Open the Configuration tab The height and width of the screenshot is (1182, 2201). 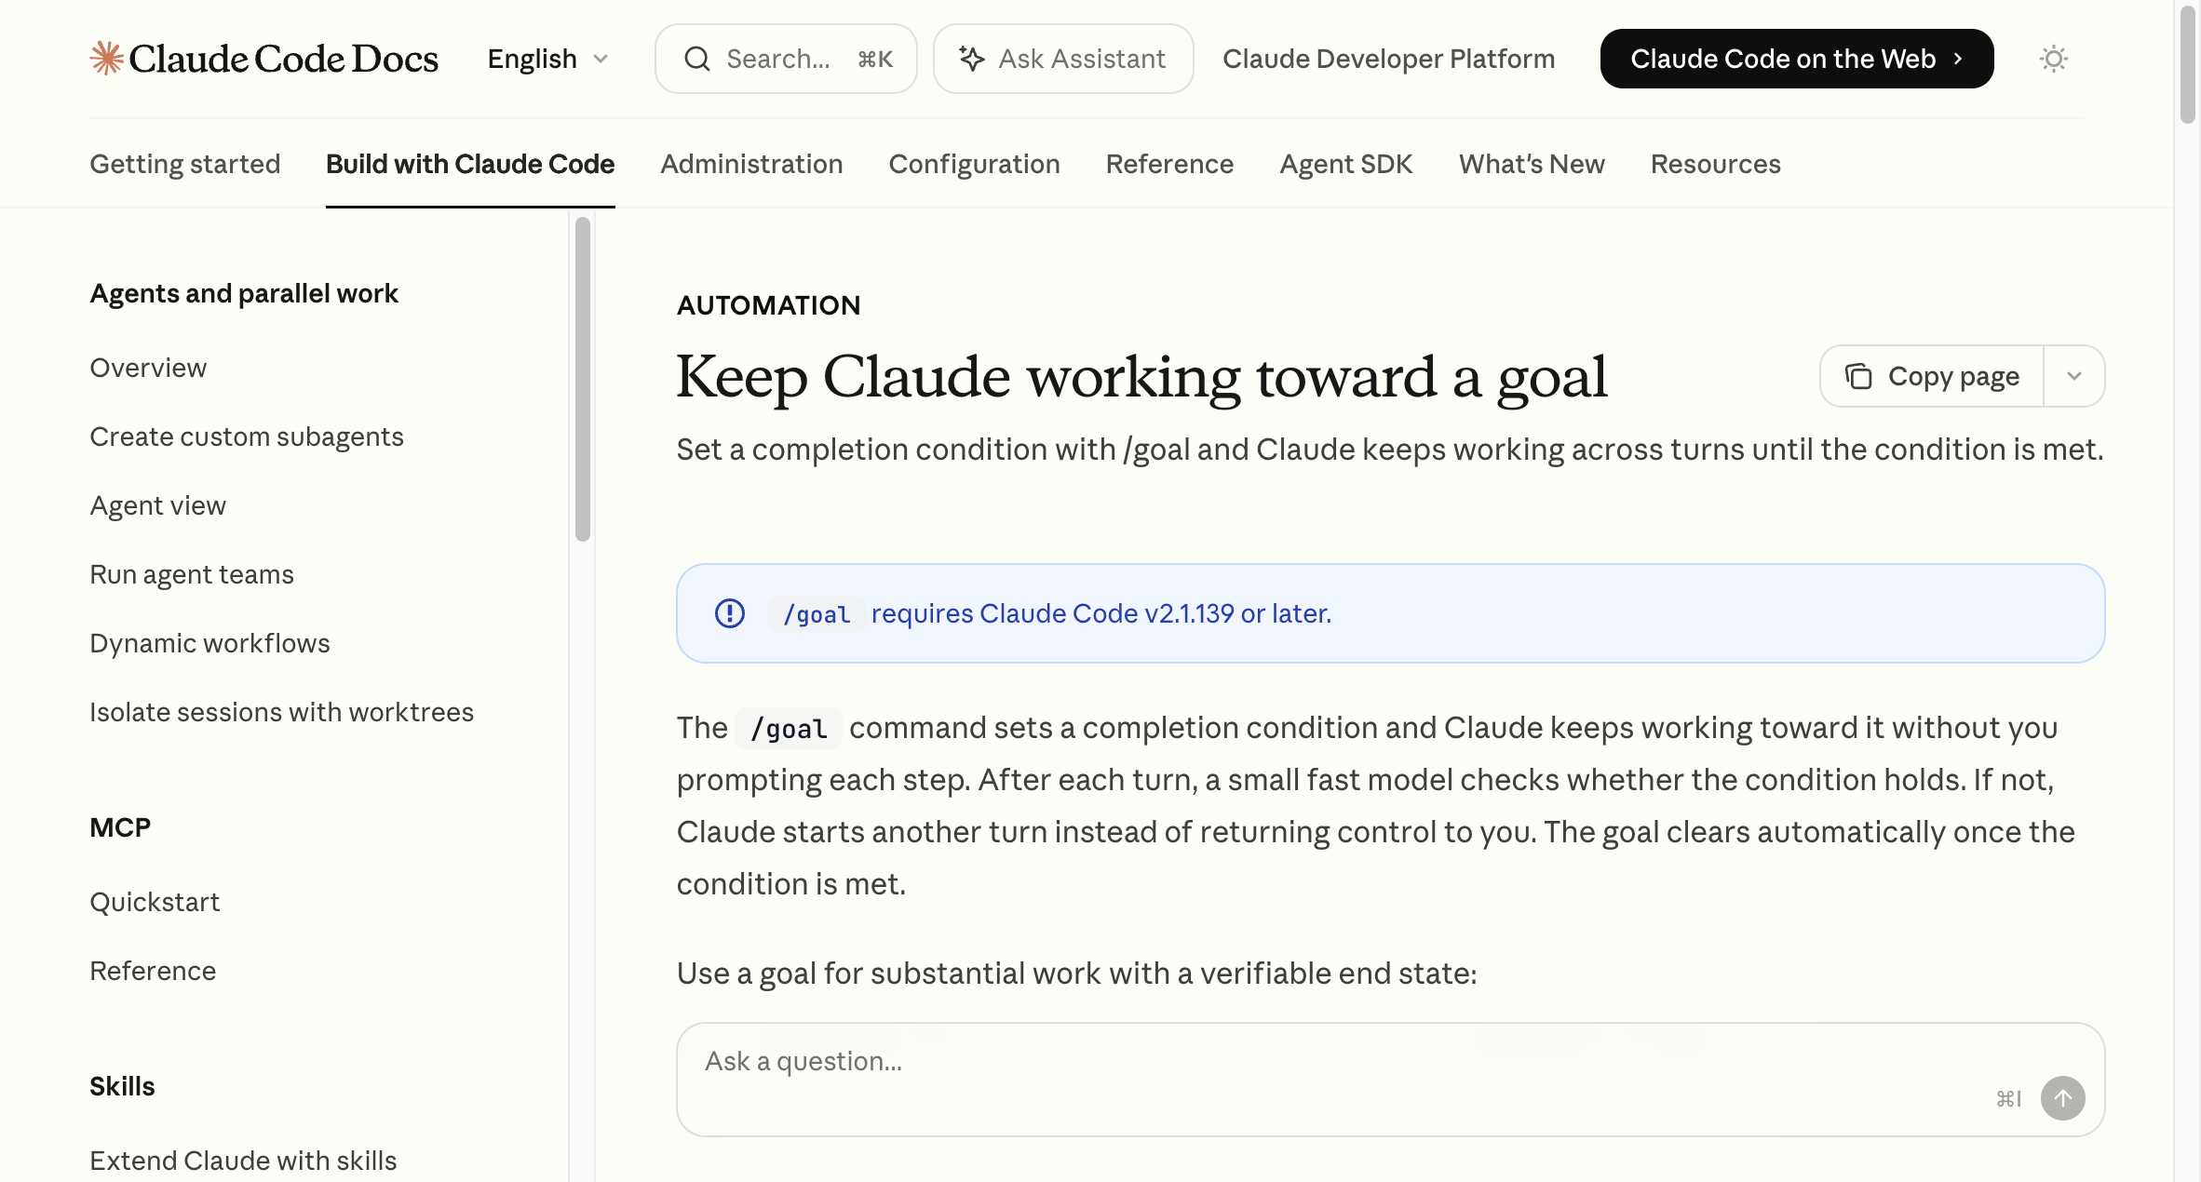tap(974, 164)
